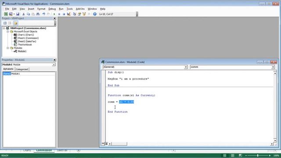
Task: Click the Find binoculars icon
Action: [x=38, y=14]
